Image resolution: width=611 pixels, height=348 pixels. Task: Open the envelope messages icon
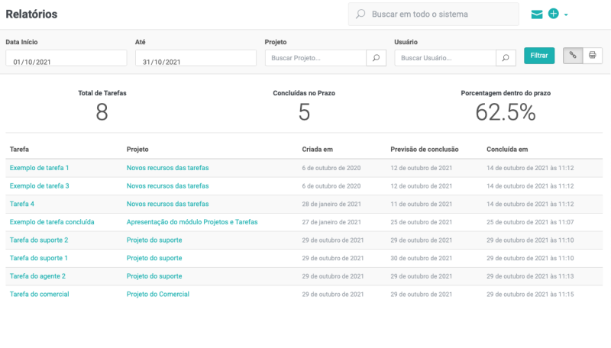coord(537,14)
